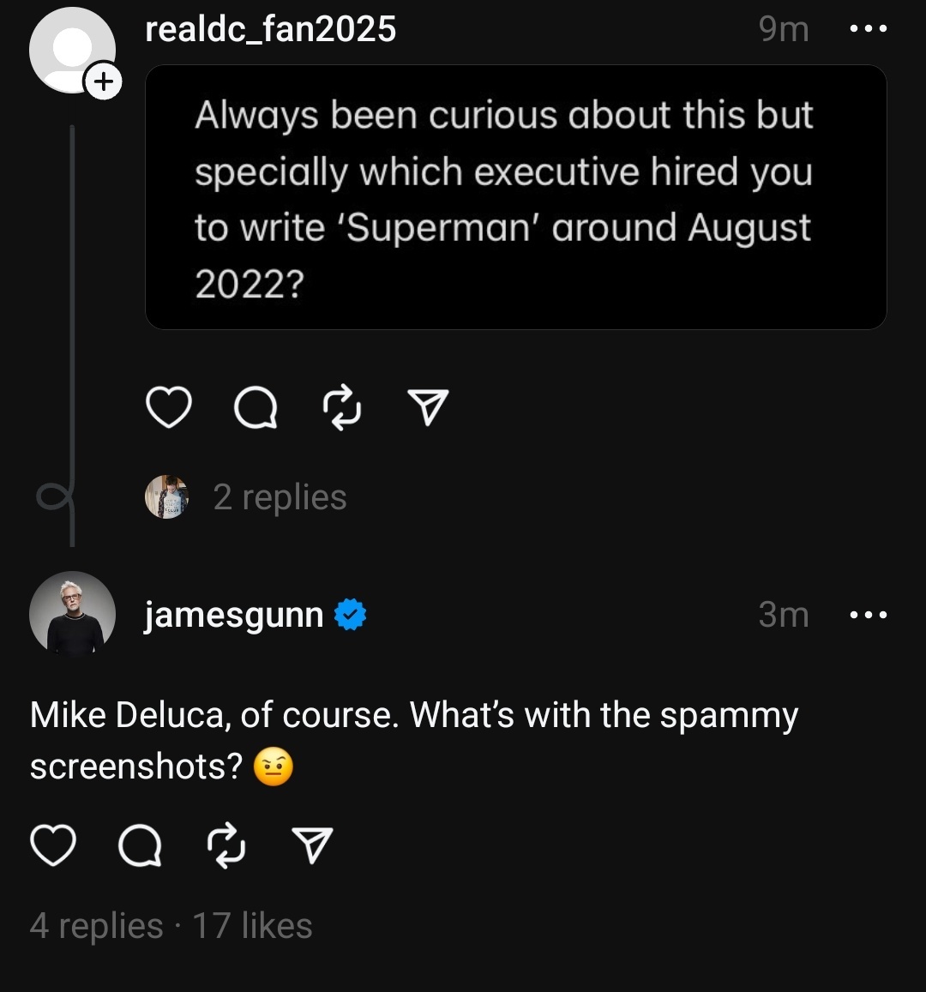View jamesgunn's profile picture
Image resolution: width=926 pixels, height=992 pixels.
[72, 614]
